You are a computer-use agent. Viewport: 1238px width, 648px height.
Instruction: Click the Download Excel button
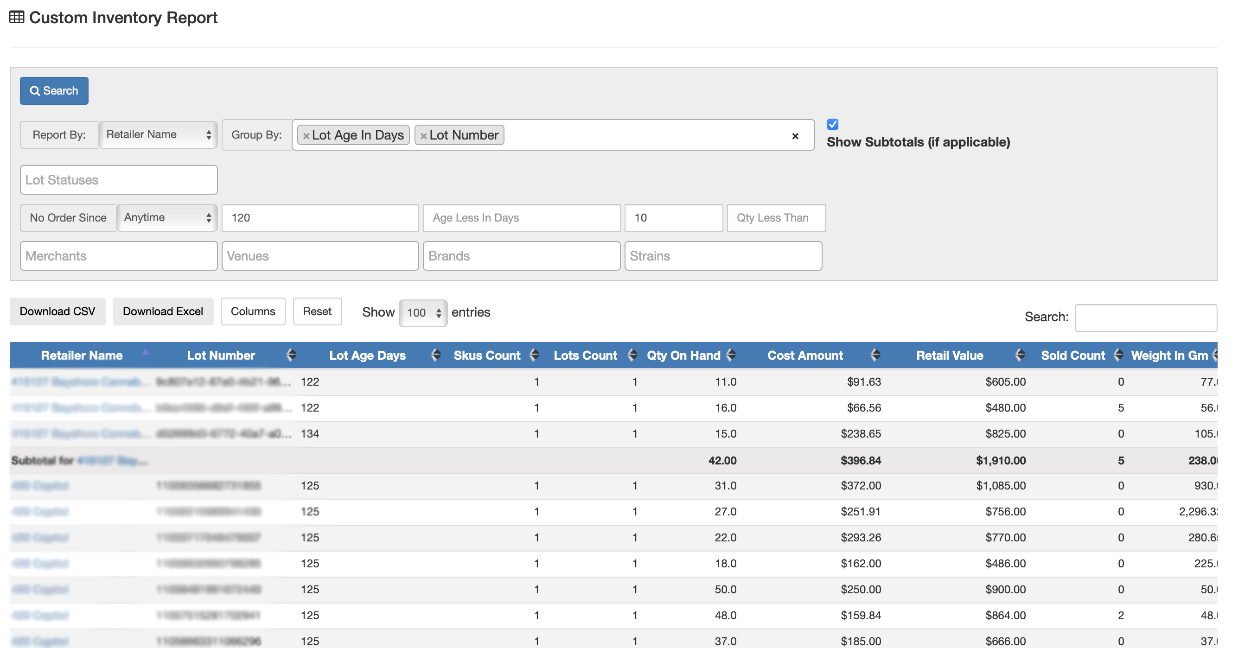[x=162, y=311]
